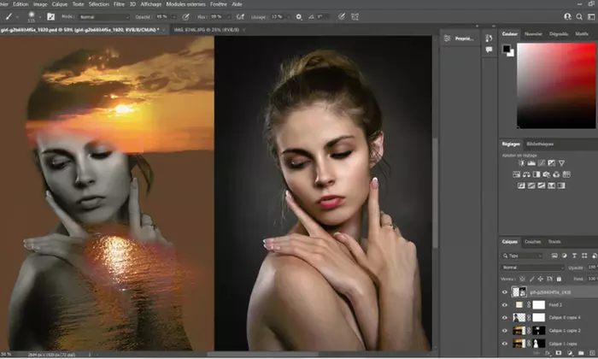Switch to the Bibliothèques tab

540,144
